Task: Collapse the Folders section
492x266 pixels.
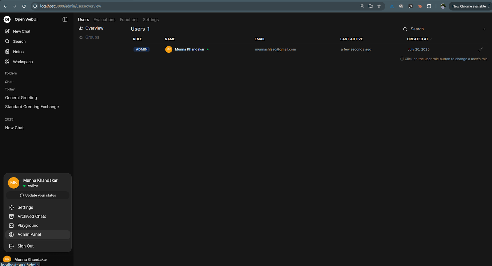Action: [11, 73]
